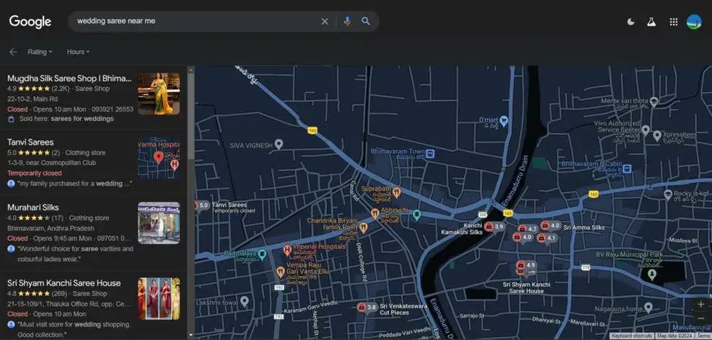The height and width of the screenshot is (340, 712).
Task: Click the Enamadurru Drain map label
Action: click(516, 181)
